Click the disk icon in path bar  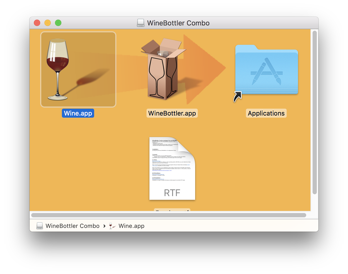40,226
